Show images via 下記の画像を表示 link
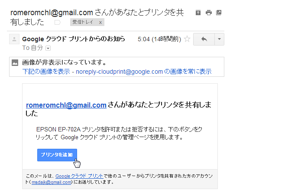The height and width of the screenshot is (193, 301). [46, 72]
